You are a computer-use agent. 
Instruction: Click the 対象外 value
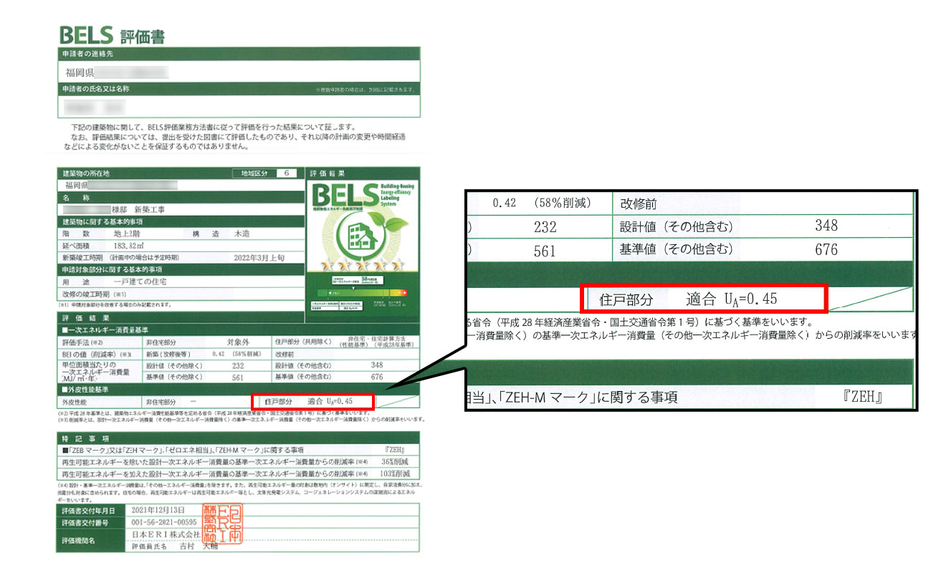click(237, 342)
